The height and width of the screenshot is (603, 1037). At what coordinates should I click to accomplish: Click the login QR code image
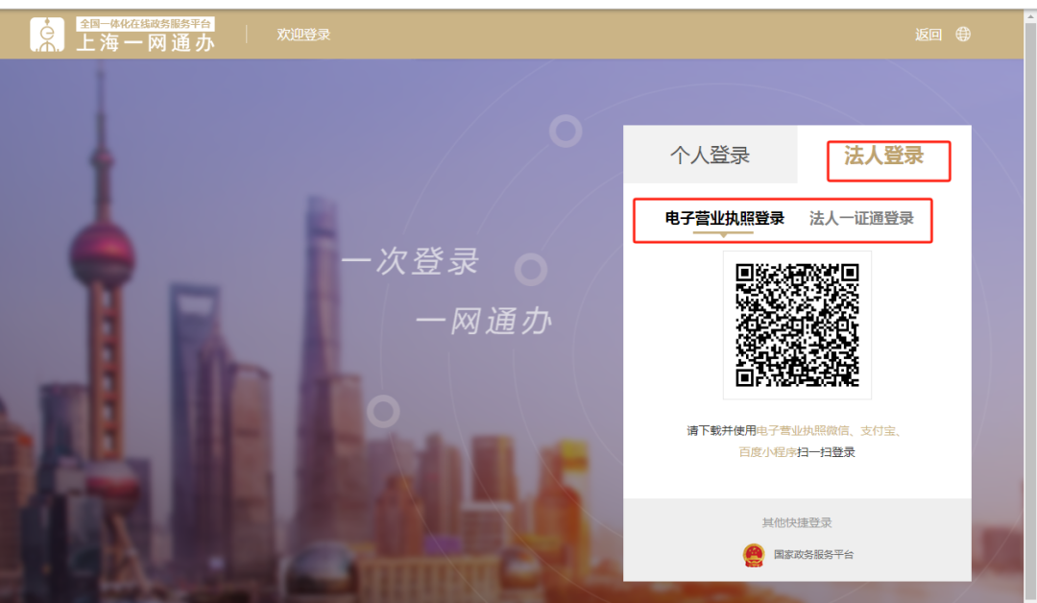795,325
